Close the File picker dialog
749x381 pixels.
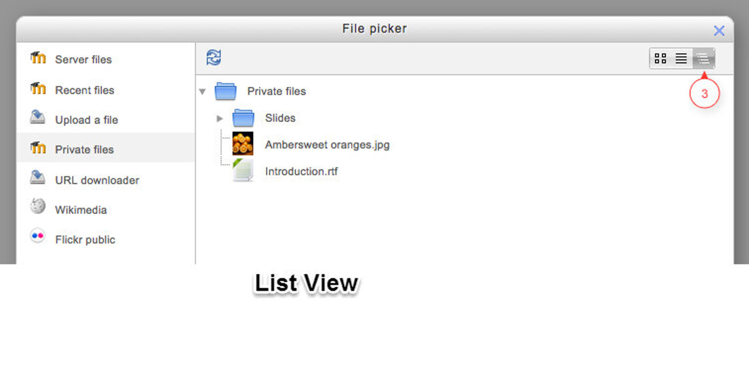[x=719, y=31]
